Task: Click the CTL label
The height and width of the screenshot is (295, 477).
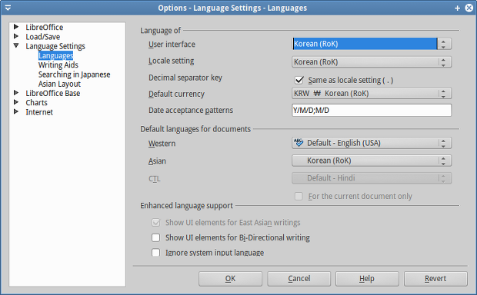Action: tap(154, 179)
